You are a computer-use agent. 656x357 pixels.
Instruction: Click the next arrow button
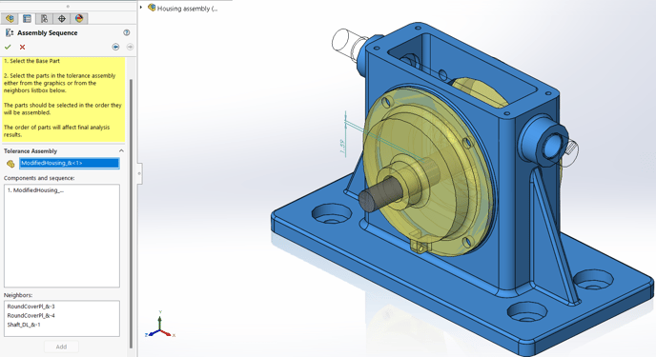click(130, 47)
